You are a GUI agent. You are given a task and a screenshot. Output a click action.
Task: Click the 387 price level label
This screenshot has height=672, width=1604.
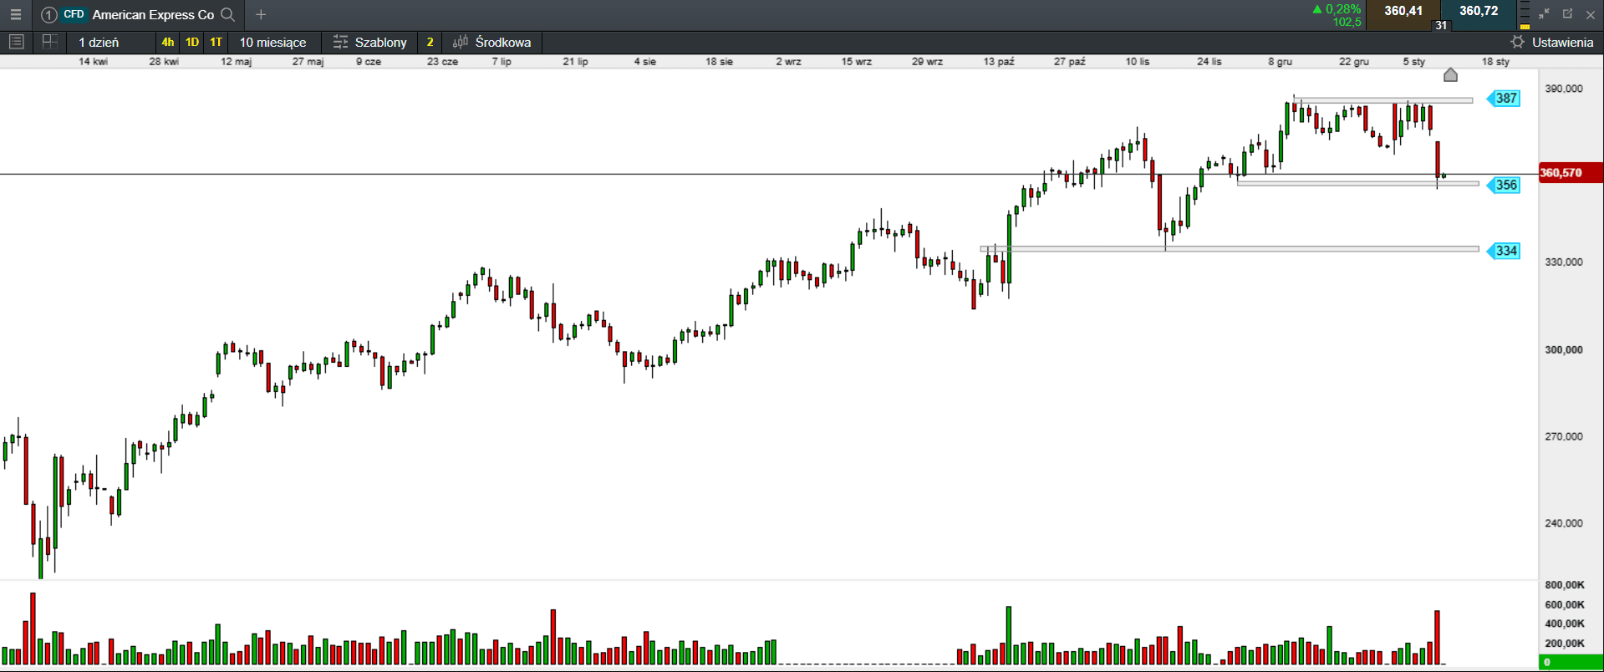pyautogui.click(x=1505, y=99)
